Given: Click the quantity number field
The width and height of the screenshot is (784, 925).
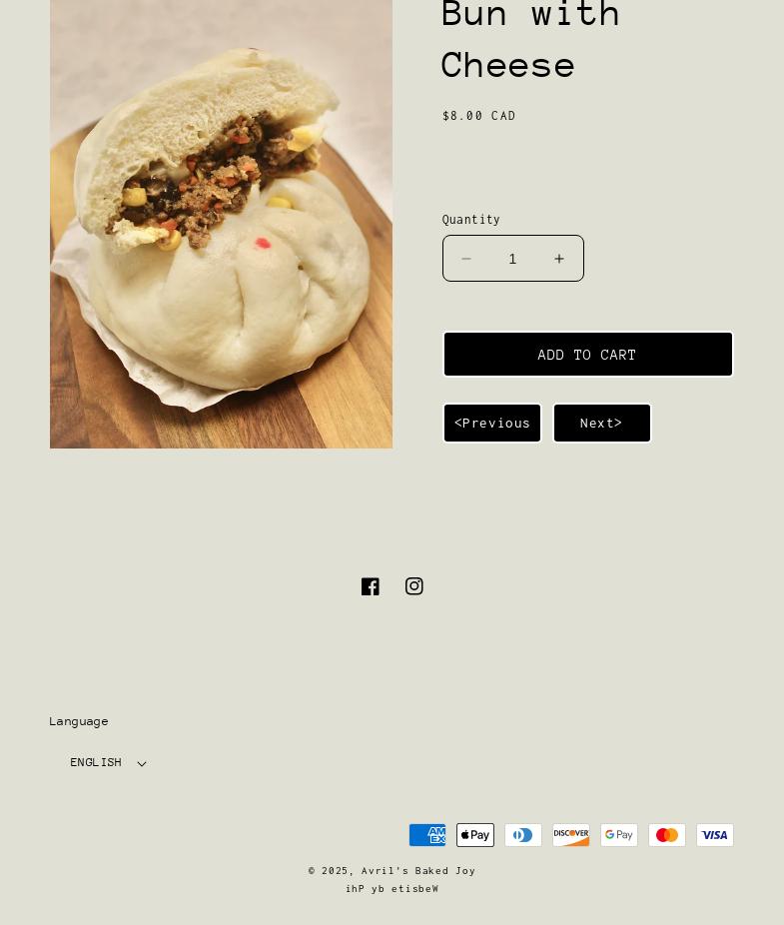Looking at the screenshot, I should click(x=512, y=259).
